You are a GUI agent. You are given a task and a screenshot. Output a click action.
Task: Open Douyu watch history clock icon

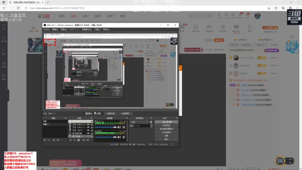tap(219, 15)
